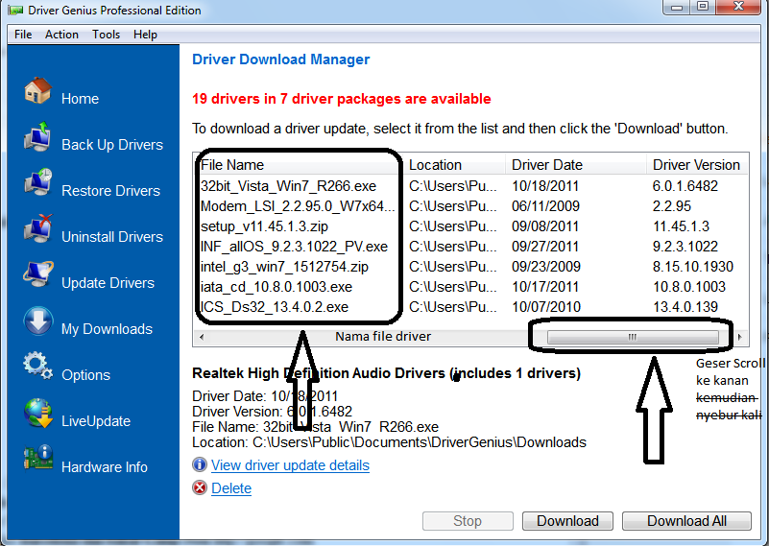The image size is (769, 546).
Task: Click driver version 8.15.10.1930 cell
Action: 693,267
